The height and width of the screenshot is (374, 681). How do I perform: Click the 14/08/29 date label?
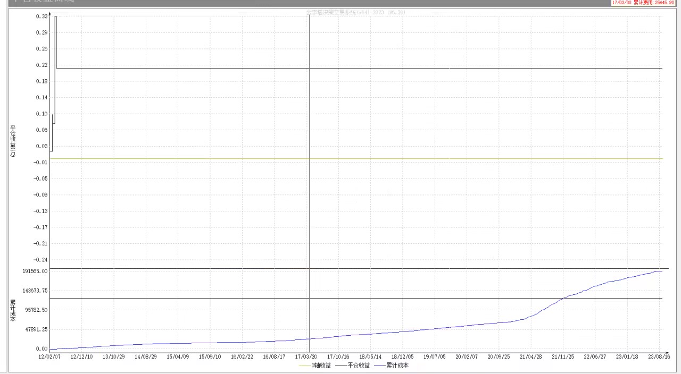pos(146,356)
